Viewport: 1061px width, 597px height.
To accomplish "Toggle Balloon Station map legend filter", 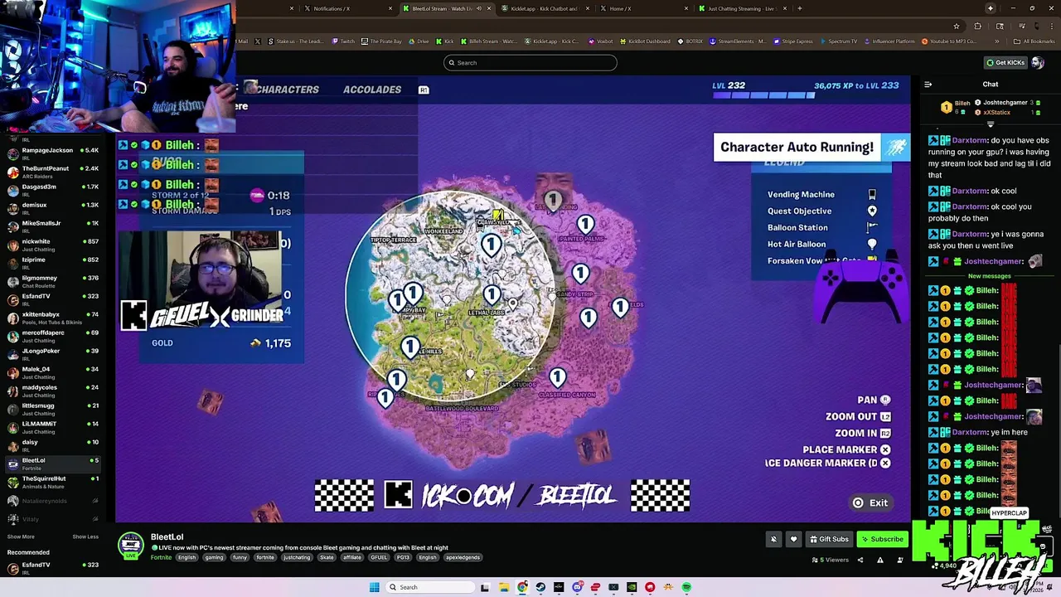I will click(821, 227).
